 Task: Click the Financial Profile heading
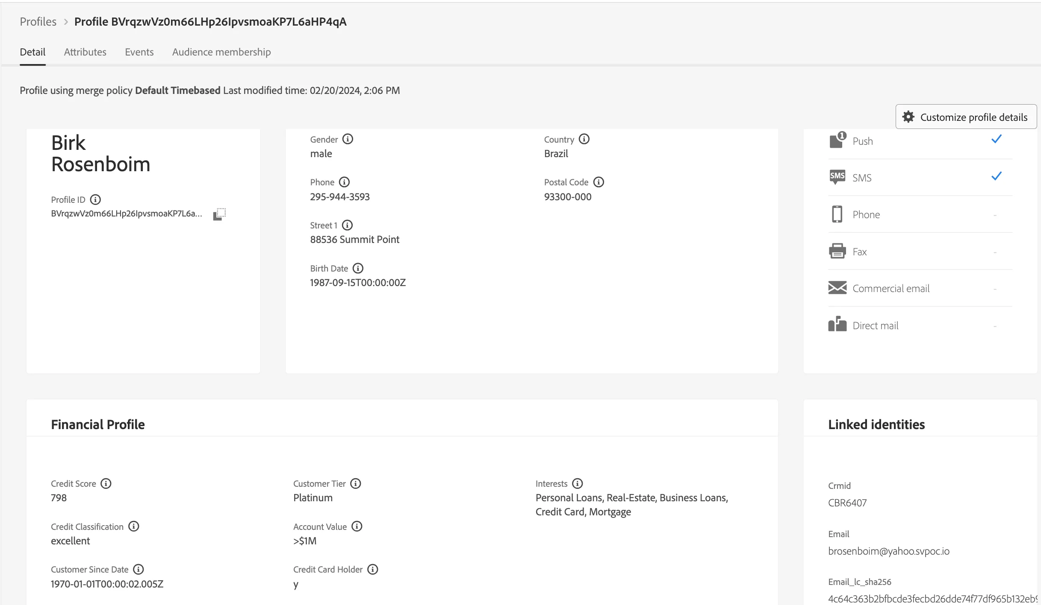(98, 424)
